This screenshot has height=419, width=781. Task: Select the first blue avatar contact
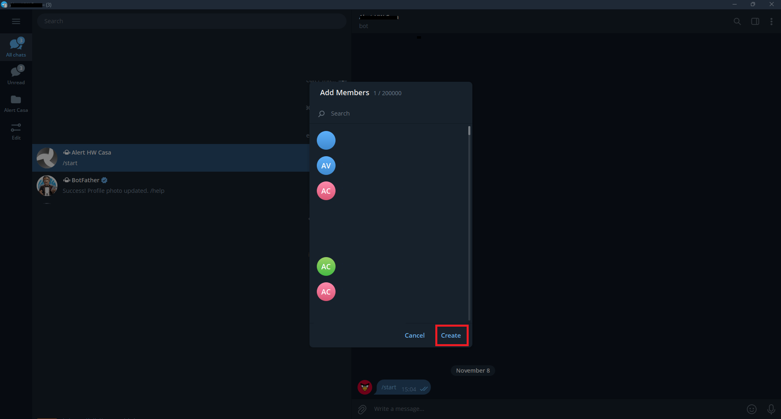tap(326, 140)
